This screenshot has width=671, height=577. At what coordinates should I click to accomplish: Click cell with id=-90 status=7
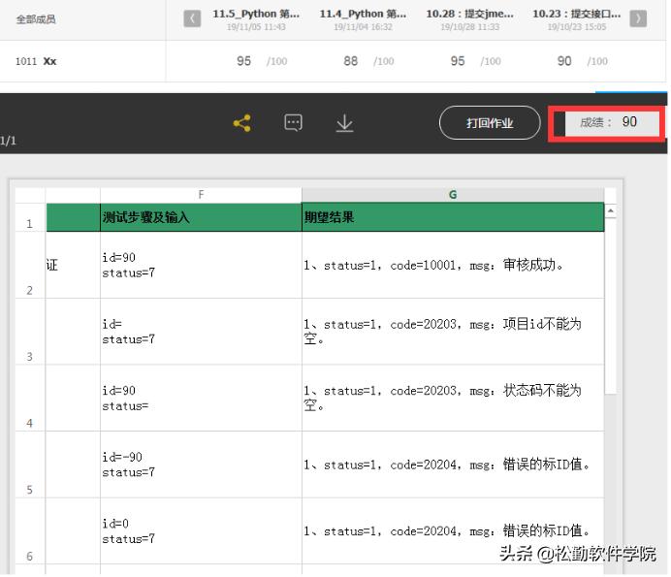201,465
